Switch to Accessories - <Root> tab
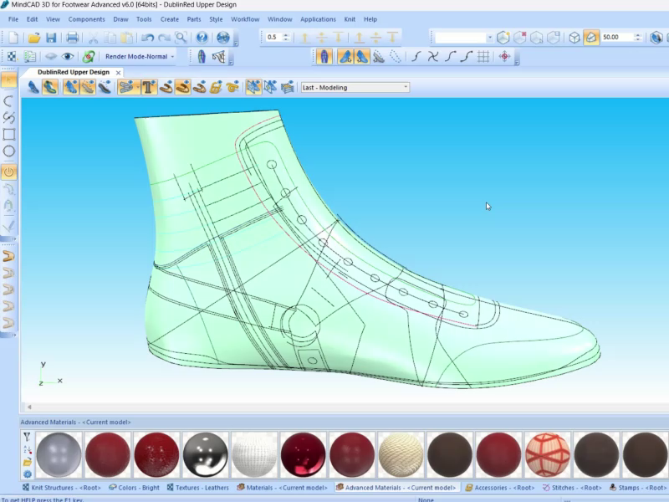 [x=500, y=488]
